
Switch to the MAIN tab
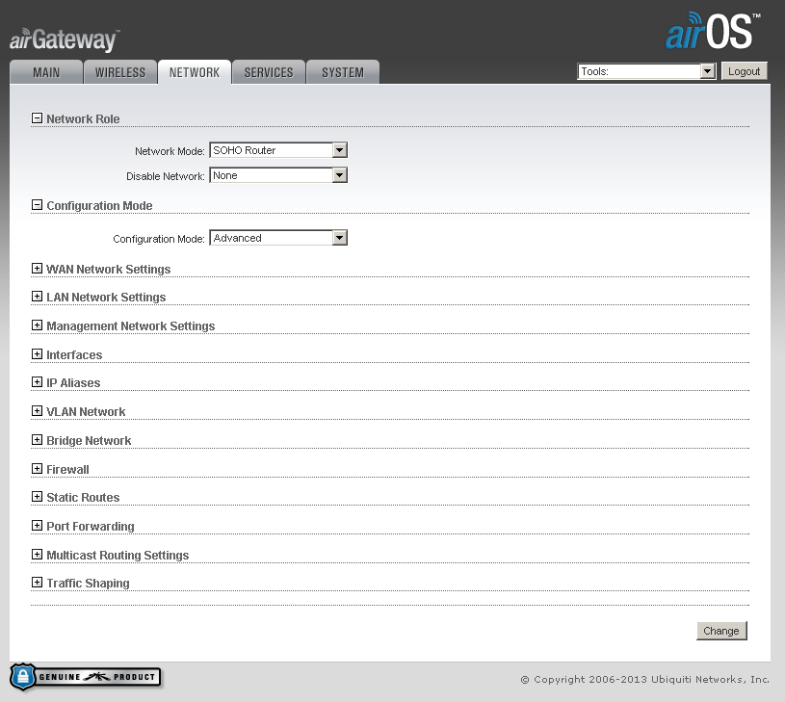pyautogui.click(x=45, y=71)
